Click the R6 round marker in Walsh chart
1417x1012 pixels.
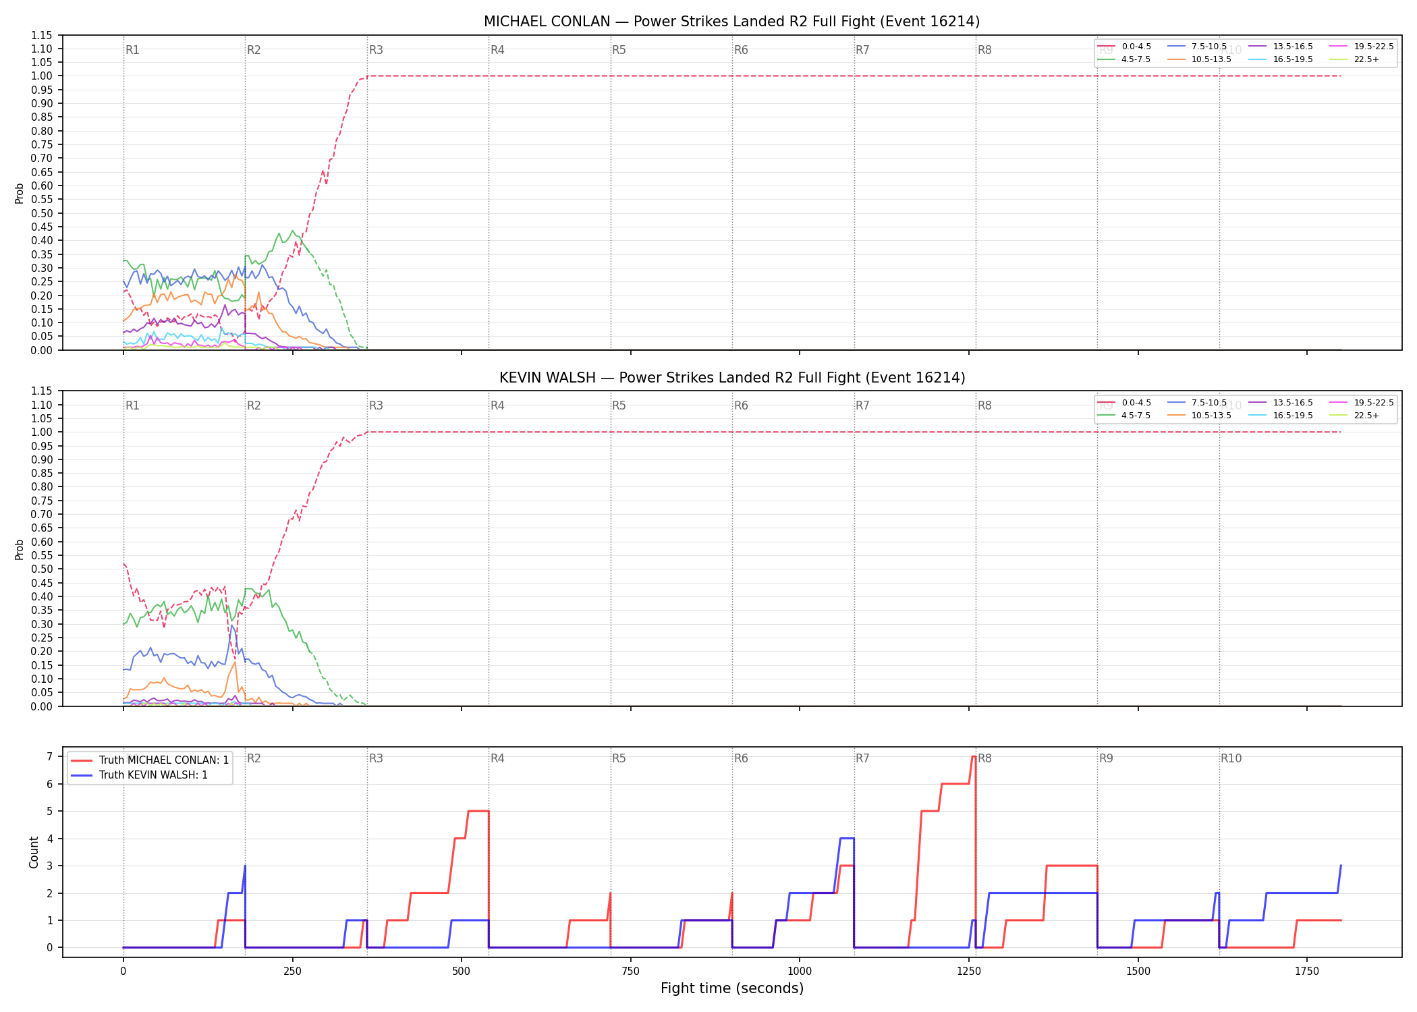pyautogui.click(x=741, y=405)
